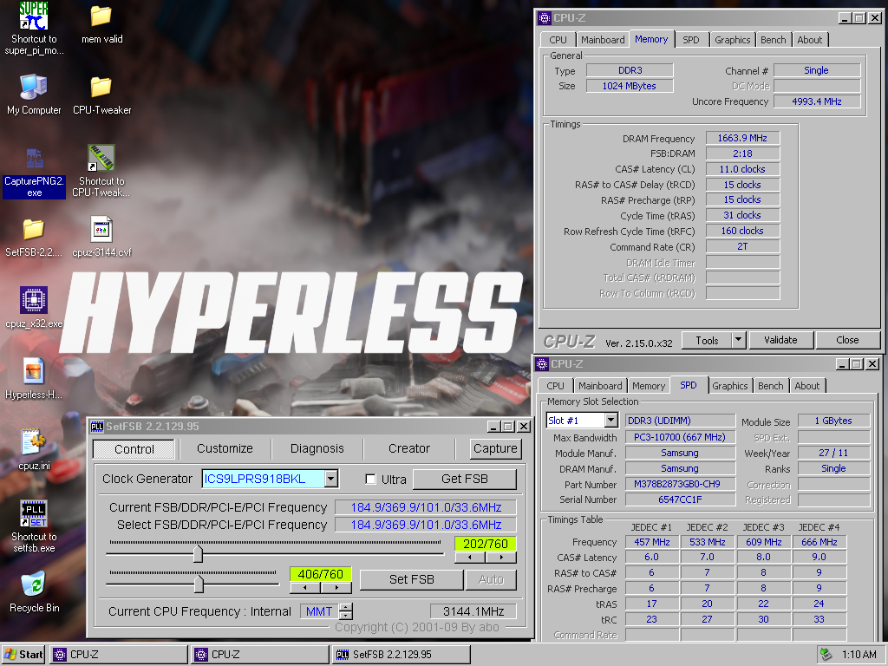This screenshot has height=666, width=888.
Task: Select the Control tab in SetFSB
Action: coord(134,449)
